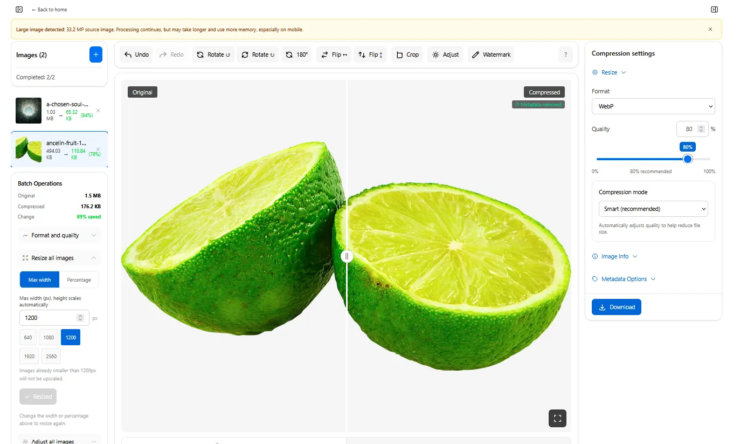Toggle the right sidebar panel icon
The image size is (754, 444).
[714, 10]
